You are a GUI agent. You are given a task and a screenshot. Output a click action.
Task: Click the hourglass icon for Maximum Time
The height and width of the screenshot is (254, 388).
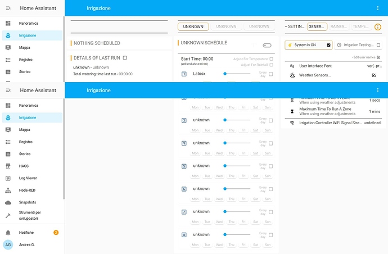292,111
